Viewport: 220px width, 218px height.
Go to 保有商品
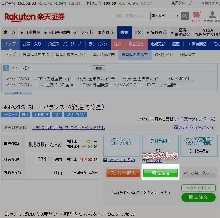(x=197, y=44)
